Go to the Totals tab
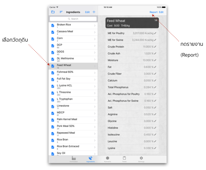Image resolution: width=206 pixels, height=170 pixels. pos(124,159)
